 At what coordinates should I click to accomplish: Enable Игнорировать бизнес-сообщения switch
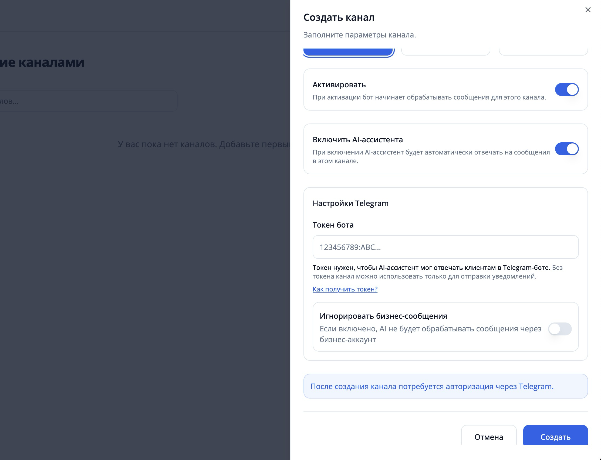click(x=560, y=329)
